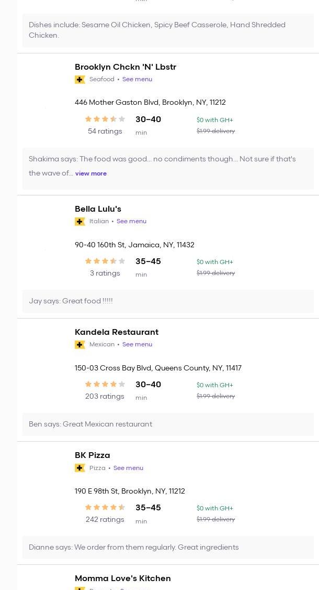Select the Bella Lulu's restaurant name
This screenshot has height=590, width=319.
(98, 209)
